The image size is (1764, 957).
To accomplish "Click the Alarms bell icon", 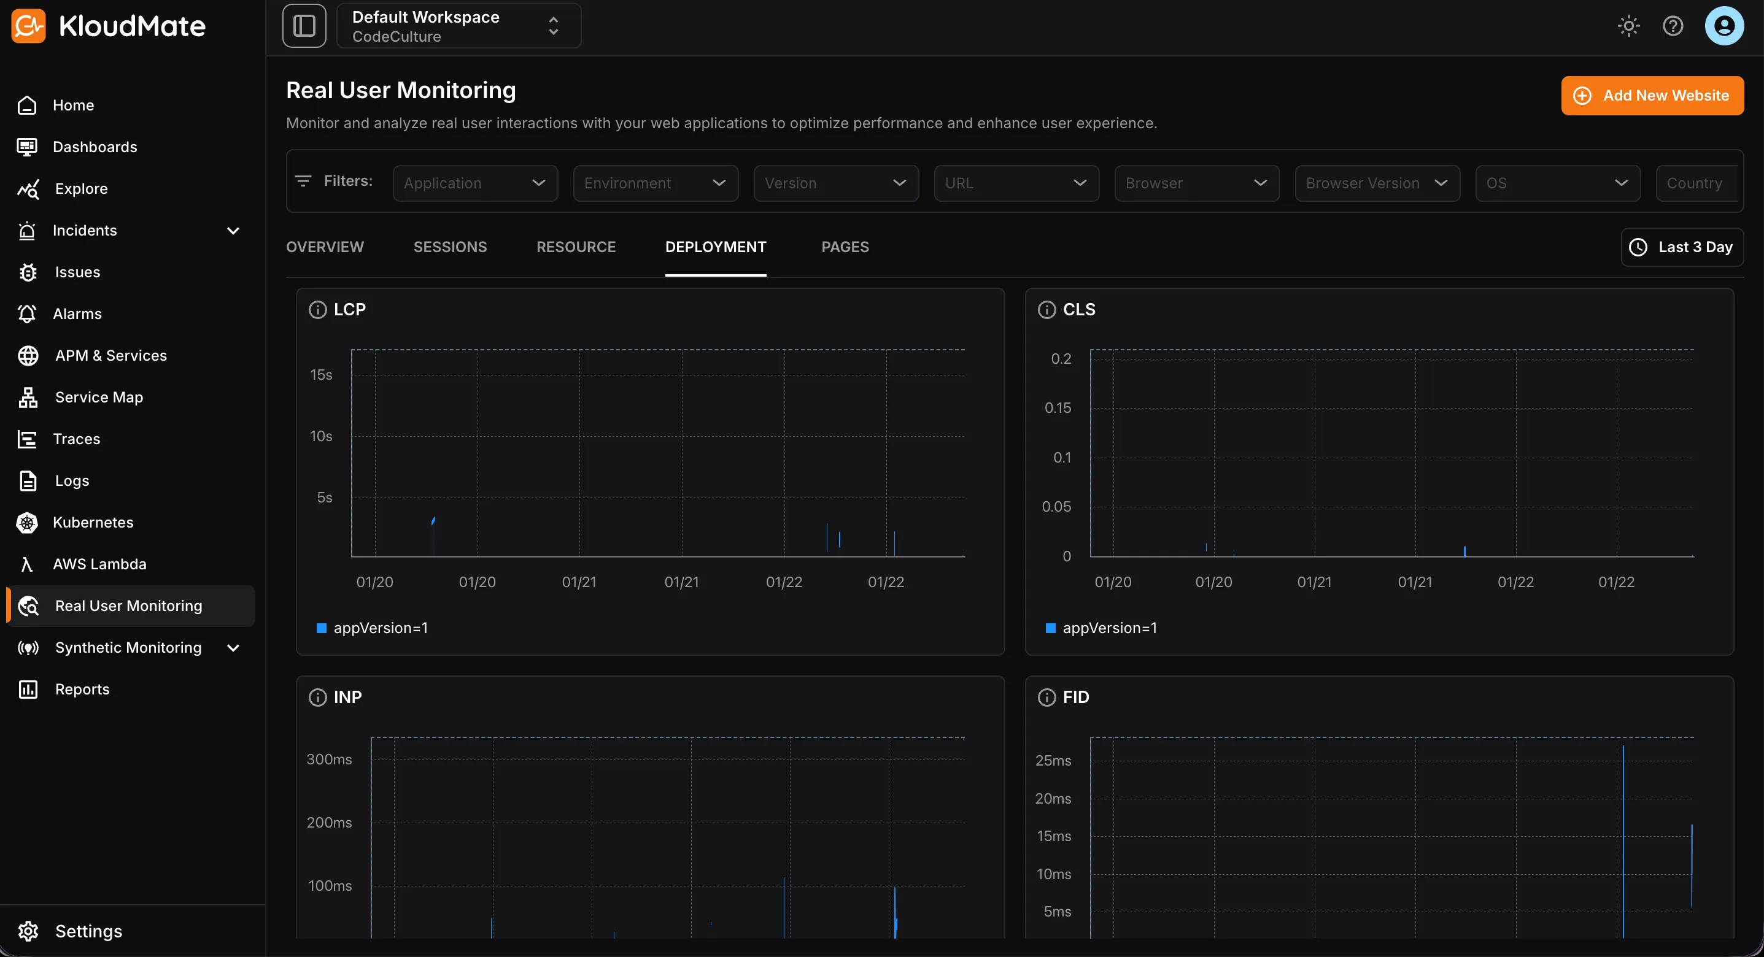I will pos(28,313).
